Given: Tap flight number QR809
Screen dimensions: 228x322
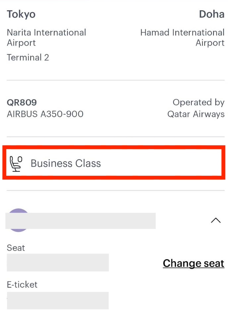Looking at the screenshot, I should (22, 102).
